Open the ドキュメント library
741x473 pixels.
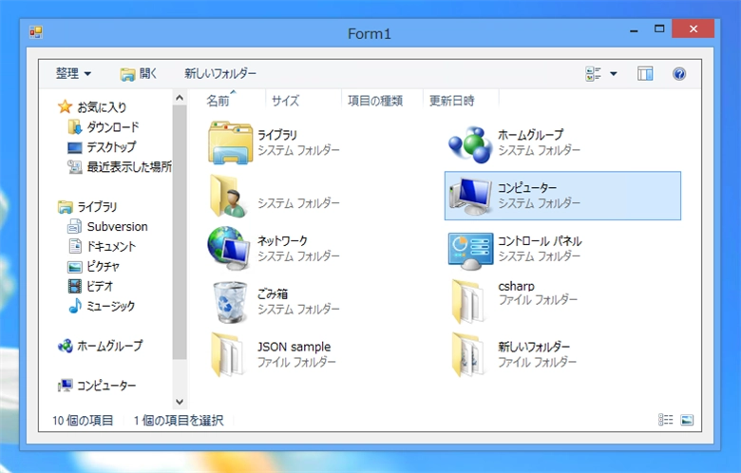click(111, 246)
